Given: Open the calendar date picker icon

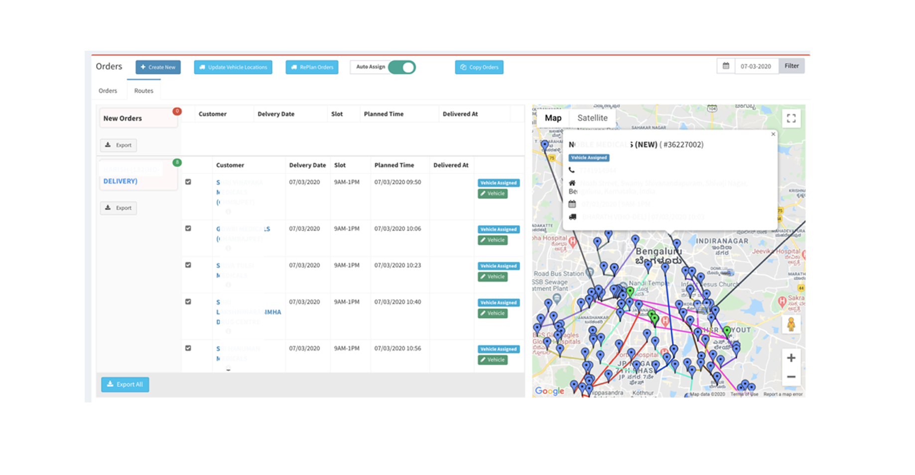Looking at the screenshot, I should (x=726, y=66).
